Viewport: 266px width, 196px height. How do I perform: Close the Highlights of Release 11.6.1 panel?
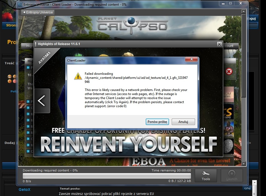pos(219,44)
